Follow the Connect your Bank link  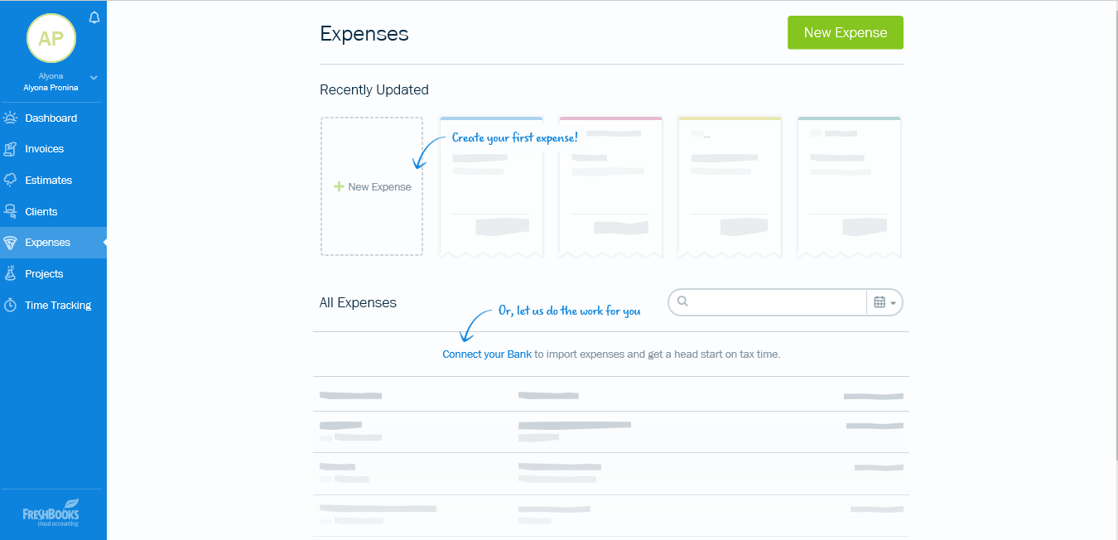click(487, 354)
